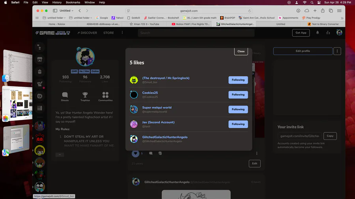Open the notifications bell icon
This screenshot has height=199, width=355.
tap(318, 33)
